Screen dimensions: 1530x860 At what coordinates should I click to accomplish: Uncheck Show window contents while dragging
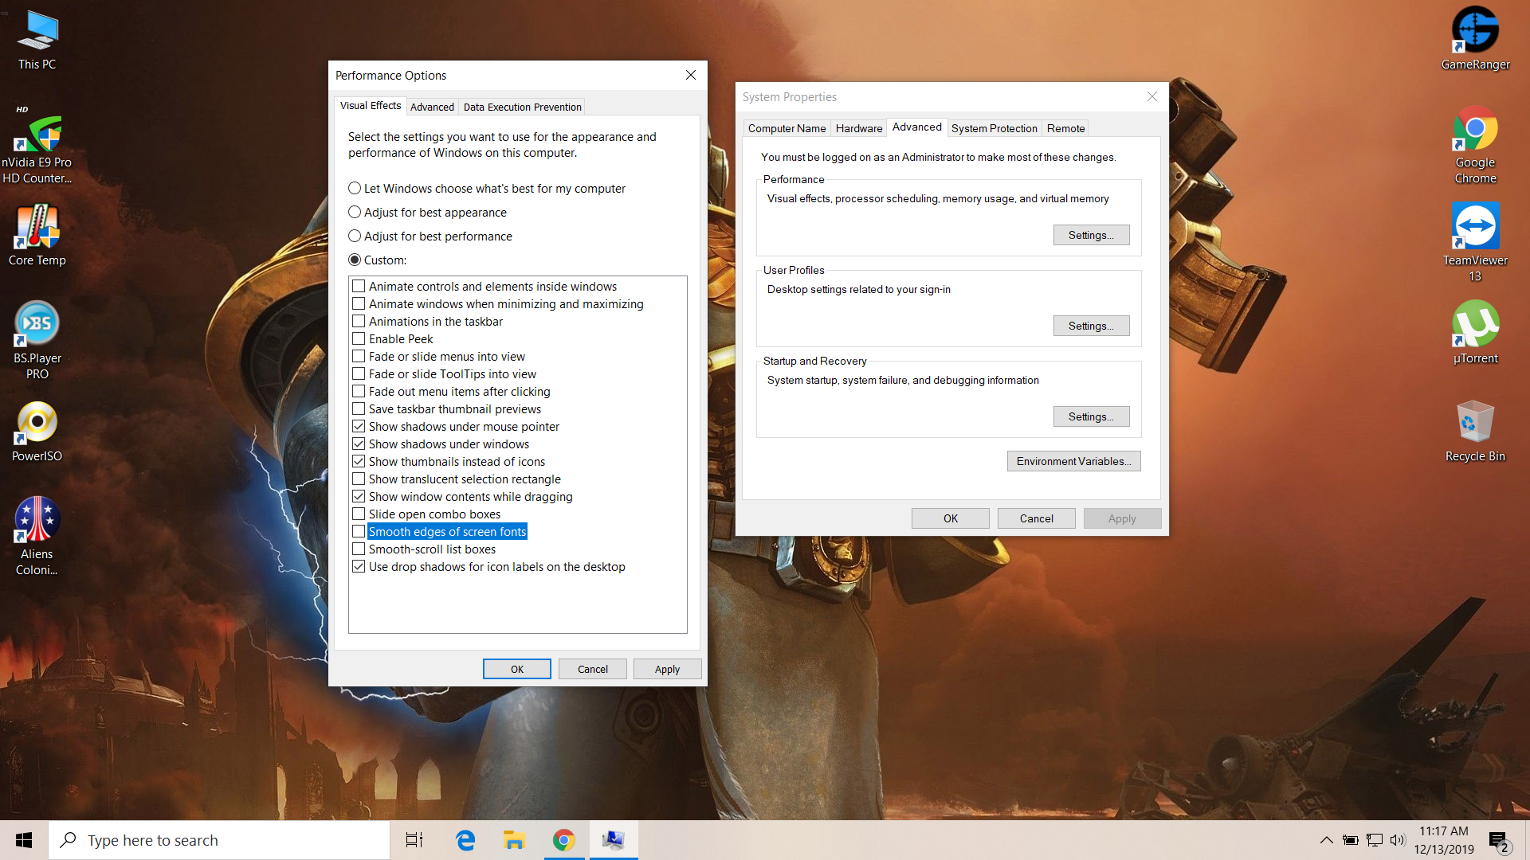click(359, 497)
